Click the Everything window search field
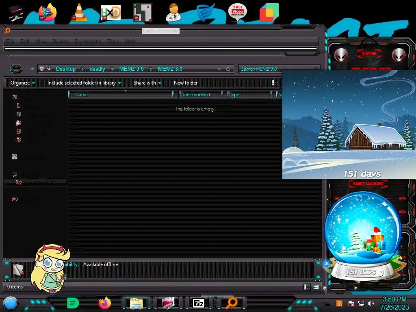The height and width of the screenshot is (312, 416). pyautogui.click(x=161, y=49)
